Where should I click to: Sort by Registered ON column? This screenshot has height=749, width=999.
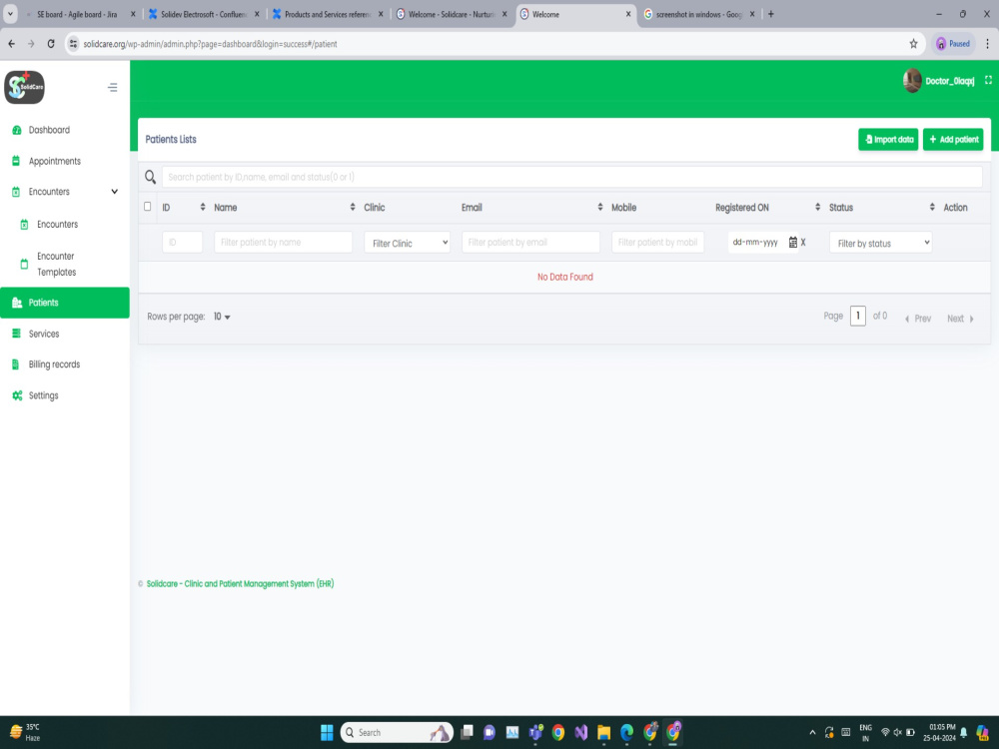click(817, 207)
